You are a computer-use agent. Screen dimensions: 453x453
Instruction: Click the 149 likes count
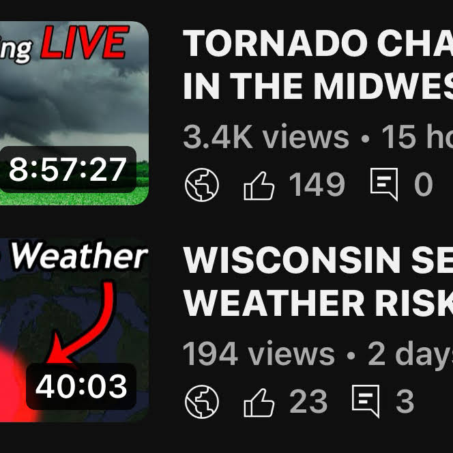[x=317, y=185]
